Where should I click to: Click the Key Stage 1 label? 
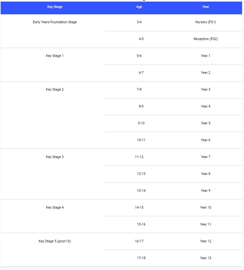(x=55, y=56)
